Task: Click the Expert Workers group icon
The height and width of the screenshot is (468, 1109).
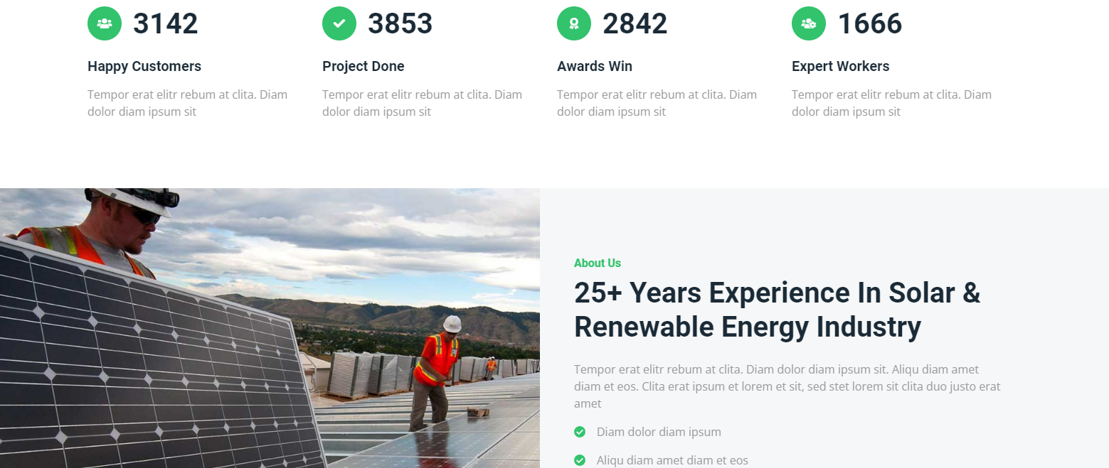Action: click(x=809, y=23)
